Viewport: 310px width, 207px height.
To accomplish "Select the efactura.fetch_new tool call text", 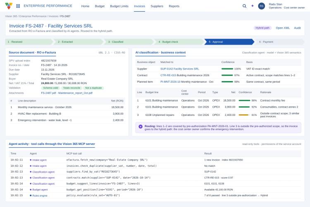I will coord(107,160).
